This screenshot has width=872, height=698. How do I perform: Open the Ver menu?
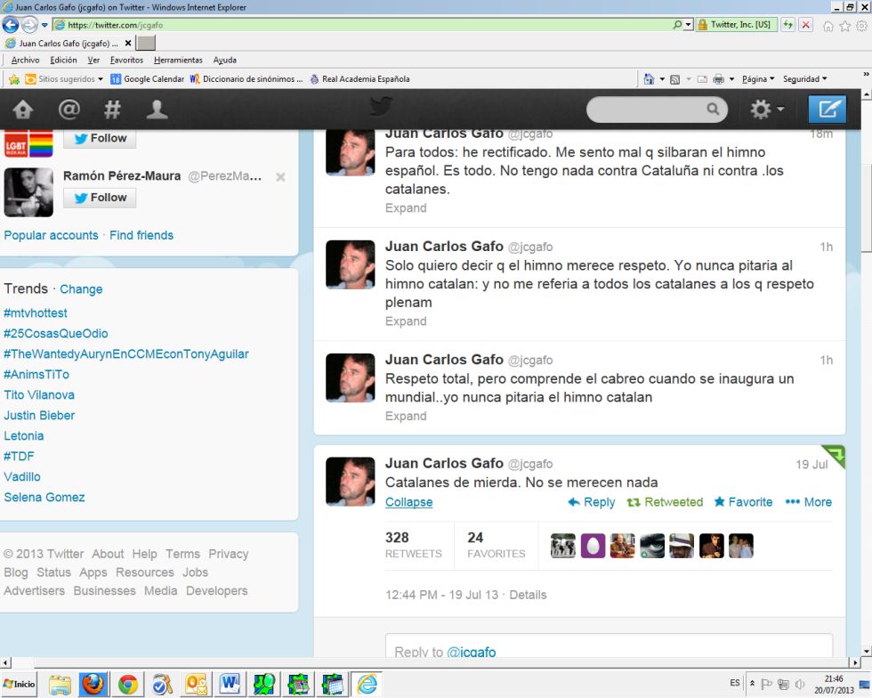(x=93, y=61)
